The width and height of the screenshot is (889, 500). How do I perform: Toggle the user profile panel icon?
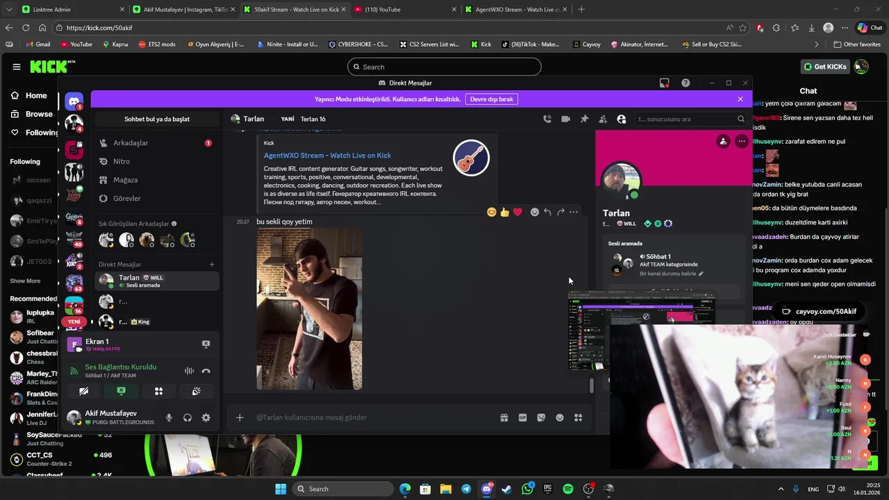[622, 119]
